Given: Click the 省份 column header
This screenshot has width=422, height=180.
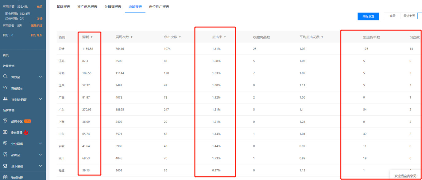Looking at the screenshot, I should pyautogui.click(x=62, y=37).
